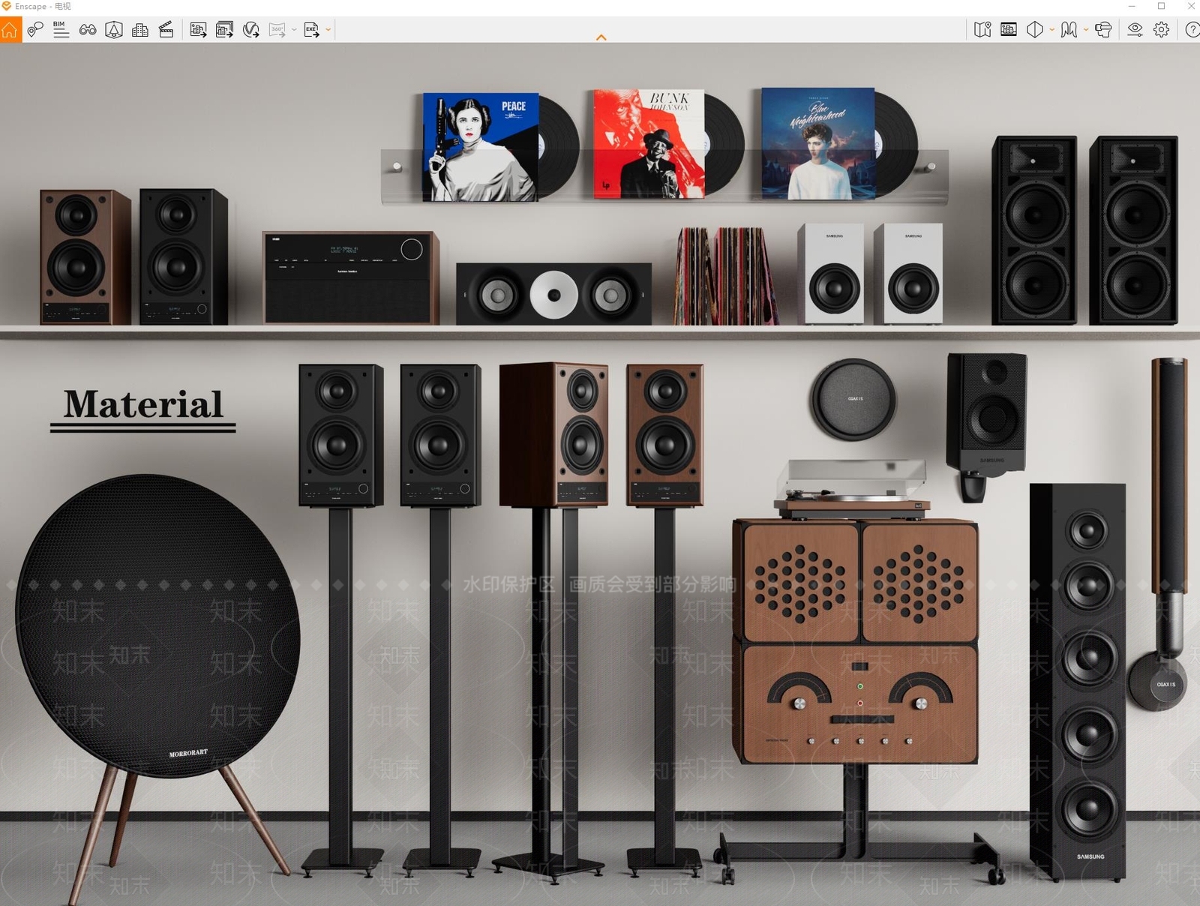Open the Help question mark icon

point(1192,30)
